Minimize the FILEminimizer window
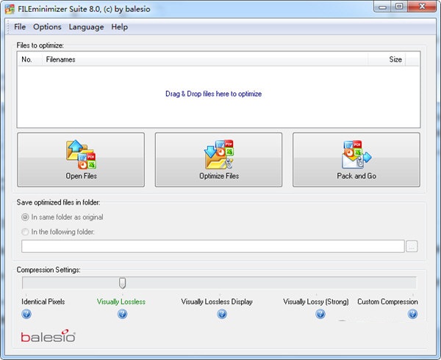Image resolution: width=441 pixels, height=360 pixels. coord(382,7)
